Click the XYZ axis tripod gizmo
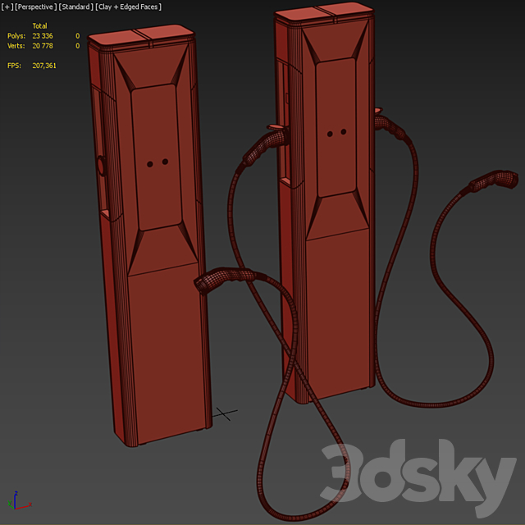Viewport: 525px width, 525px height. [x=19, y=500]
